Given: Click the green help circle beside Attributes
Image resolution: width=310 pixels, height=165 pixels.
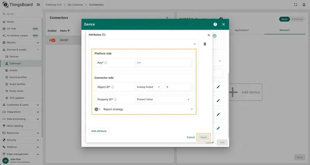Looking at the screenshot, I should pos(215,36).
